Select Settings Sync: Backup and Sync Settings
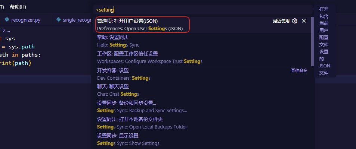The image size is (356, 149). click(202, 107)
